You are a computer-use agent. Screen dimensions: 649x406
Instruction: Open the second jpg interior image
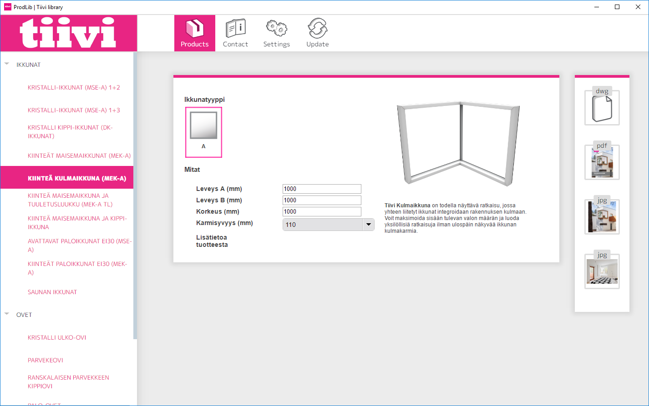coord(602,271)
